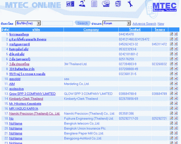181x144 pixels.
Task: Open the document list icon in header
Action: pyautogui.click(x=94, y=4)
